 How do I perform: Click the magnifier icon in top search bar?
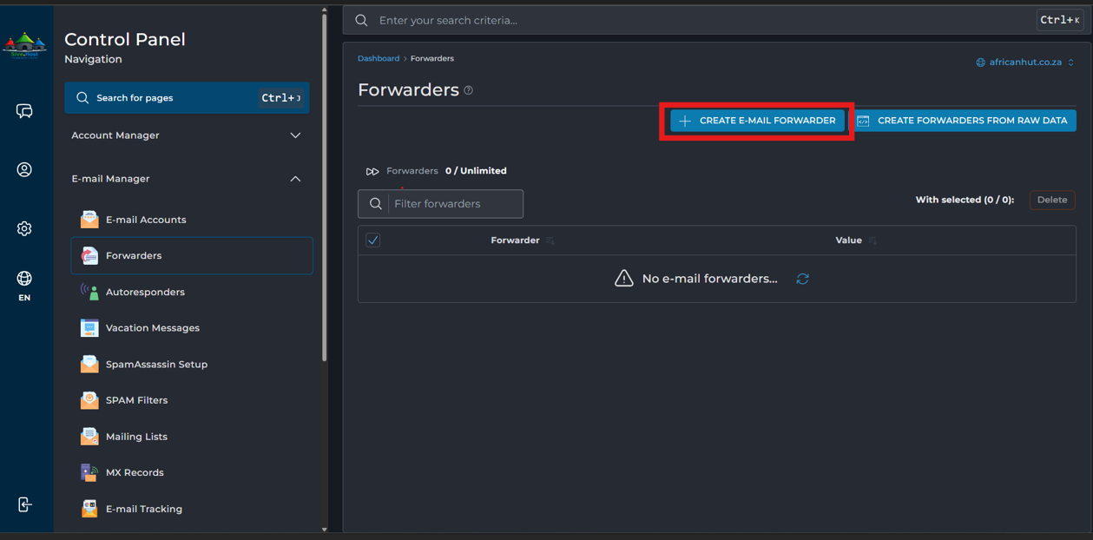[x=361, y=20]
